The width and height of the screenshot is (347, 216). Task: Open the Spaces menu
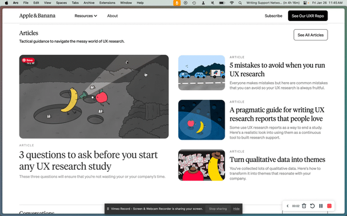[61, 3]
